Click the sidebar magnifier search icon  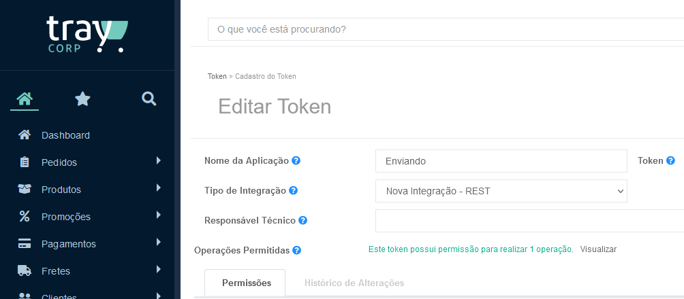(149, 99)
